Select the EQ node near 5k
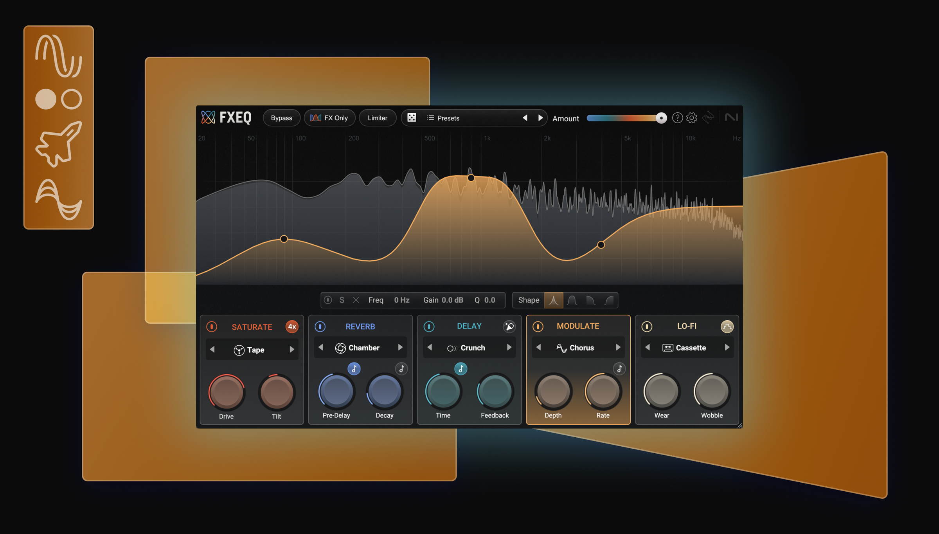Screen dimensions: 939x534 pos(601,245)
